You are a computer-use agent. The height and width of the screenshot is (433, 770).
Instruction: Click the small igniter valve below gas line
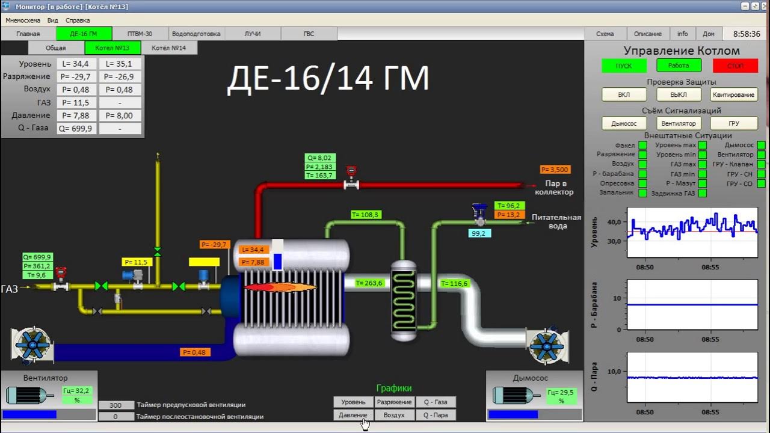118,299
